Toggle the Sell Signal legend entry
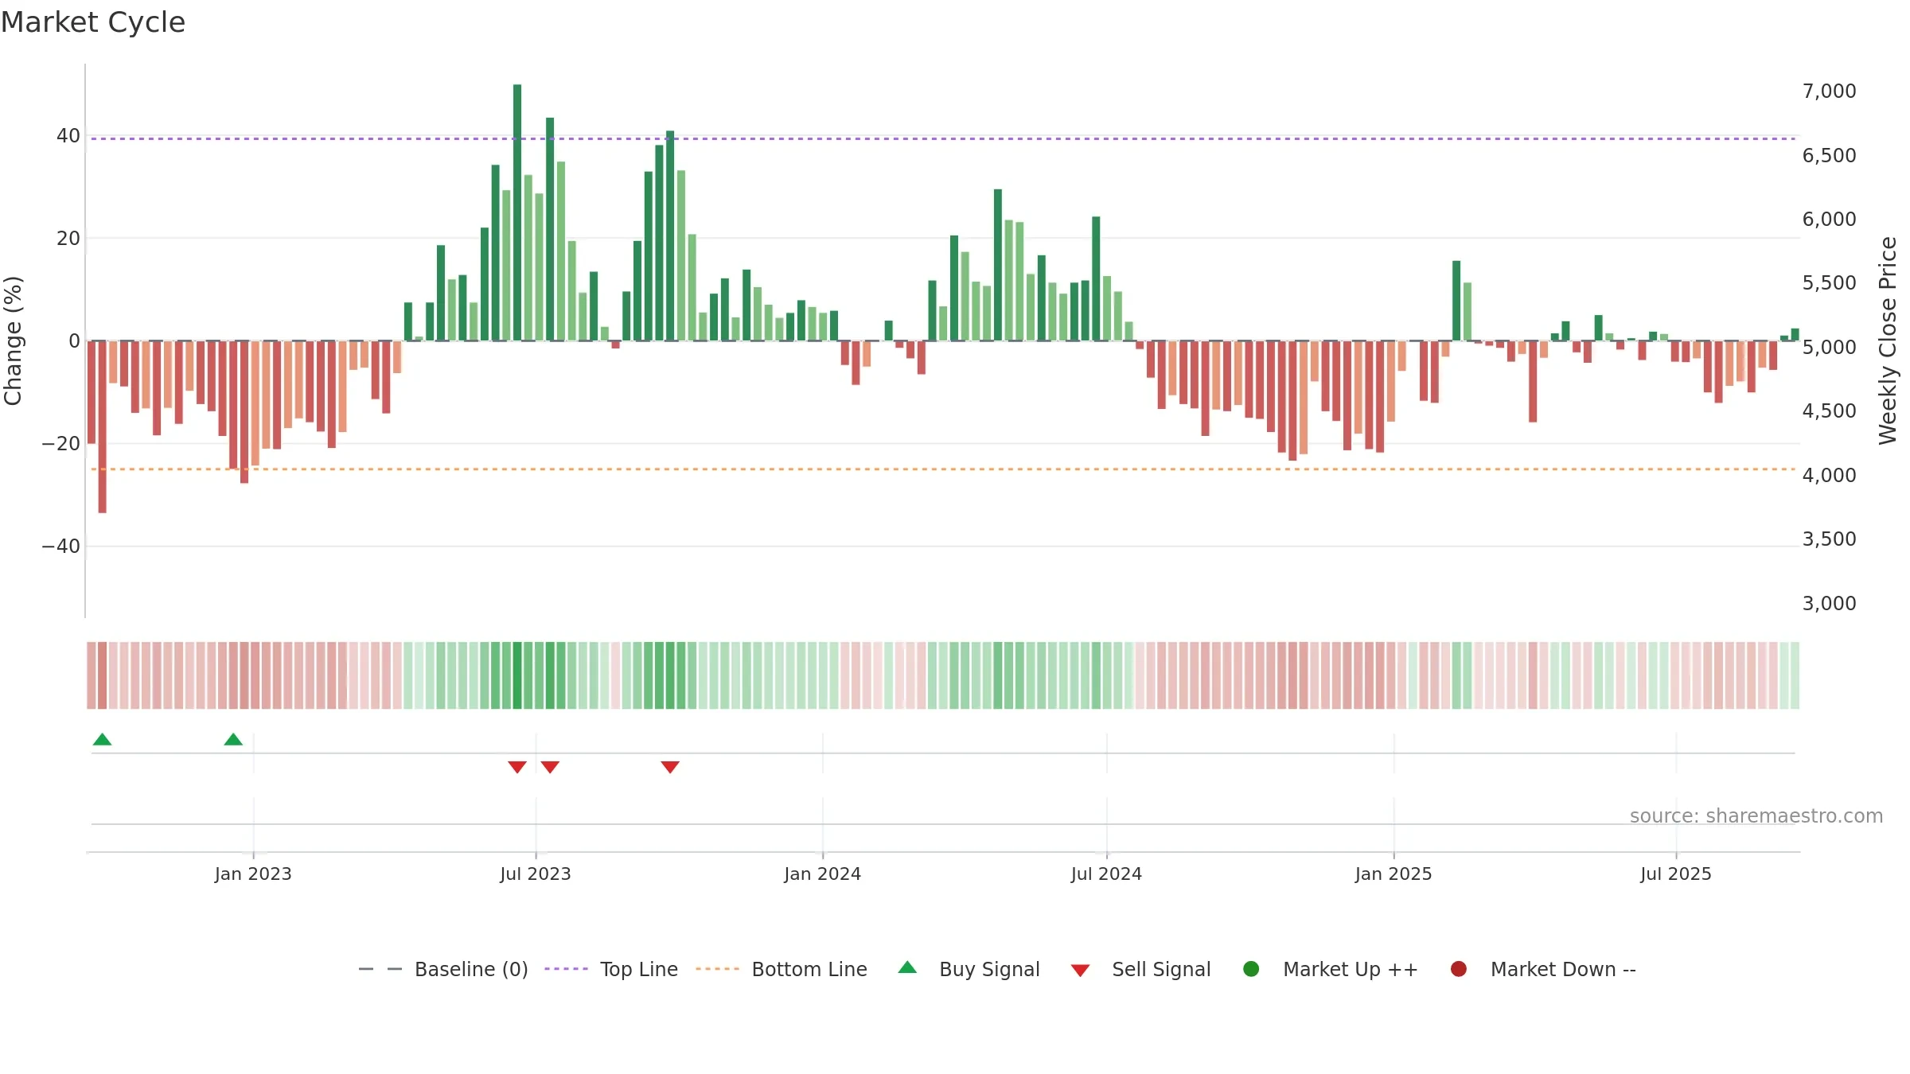 coord(1140,969)
